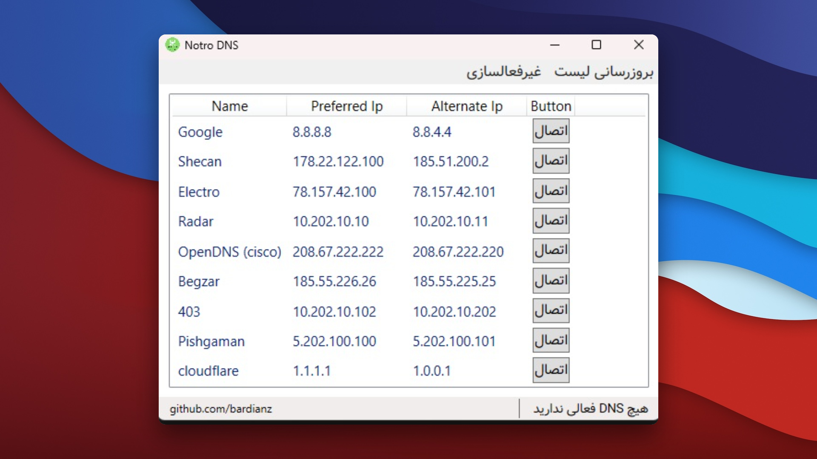Image resolution: width=817 pixels, height=459 pixels.
Task: Open the بروزرسانی لیست menu item
Action: coord(603,72)
